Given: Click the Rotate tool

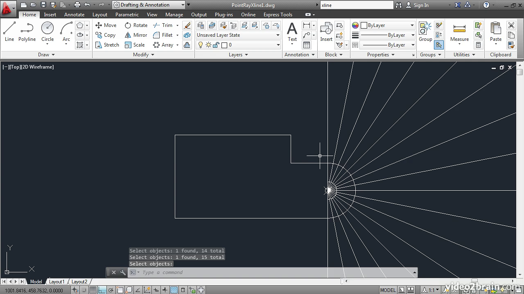Looking at the screenshot, I should tap(136, 25).
